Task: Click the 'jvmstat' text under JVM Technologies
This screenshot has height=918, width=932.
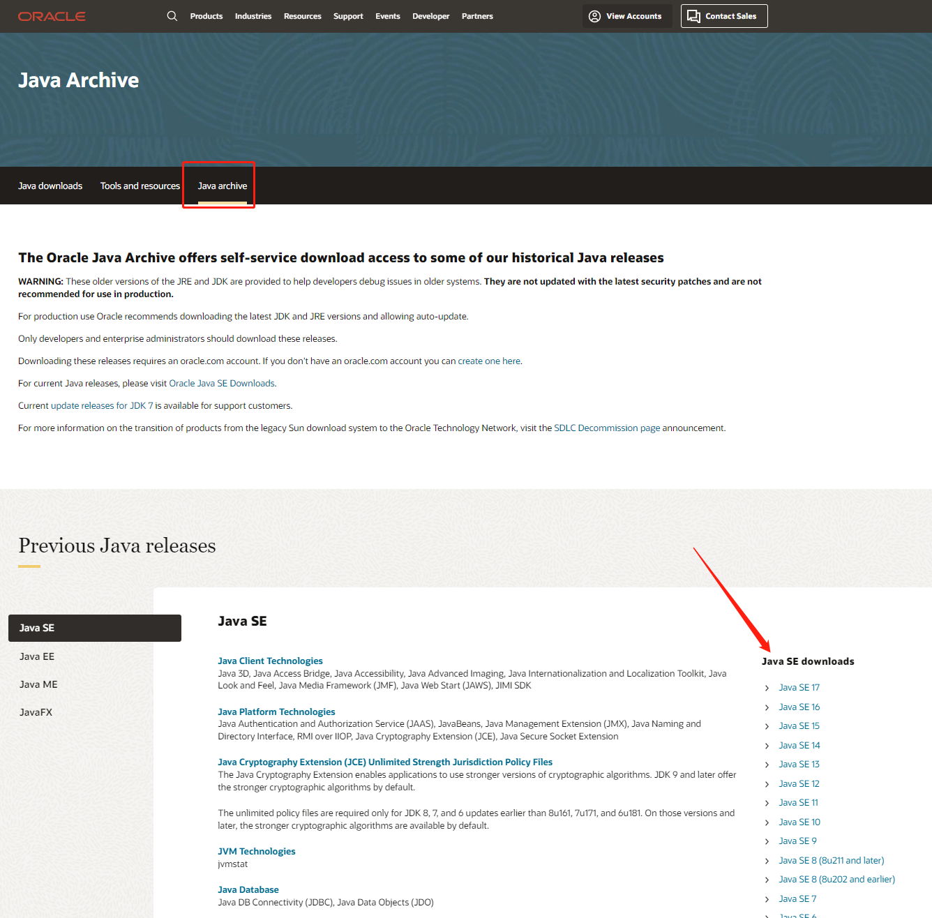Action: click(x=233, y=864)
